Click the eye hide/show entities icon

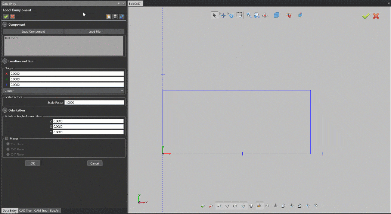click(x=288, y=15)
